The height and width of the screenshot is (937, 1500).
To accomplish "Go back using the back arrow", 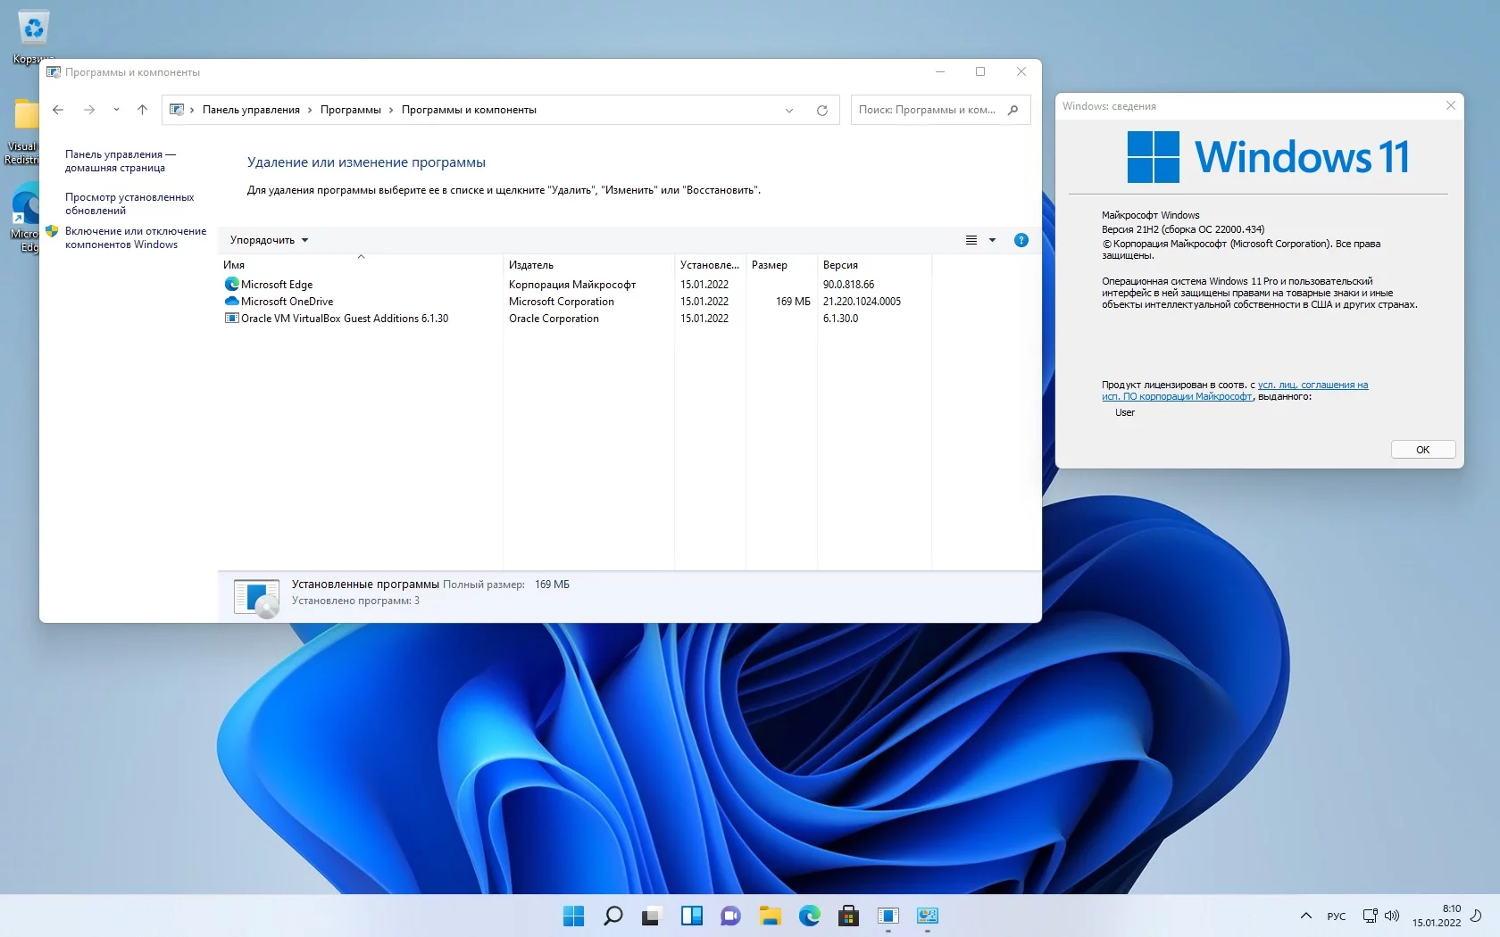I will [x=58, y=110].
